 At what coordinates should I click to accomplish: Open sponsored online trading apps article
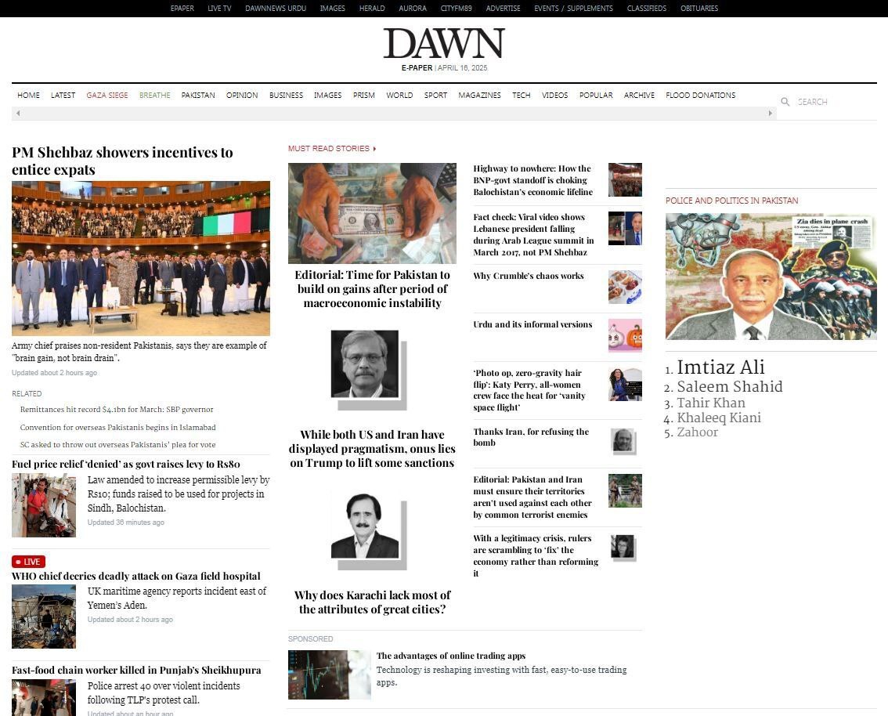coord(451,656)
